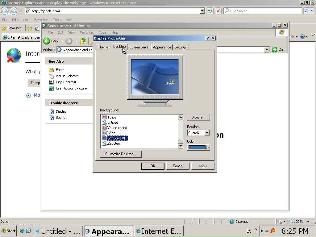Screen dimensions: 316x237
Task: Open File menu in Appearance and Themes
Action: 50,32
